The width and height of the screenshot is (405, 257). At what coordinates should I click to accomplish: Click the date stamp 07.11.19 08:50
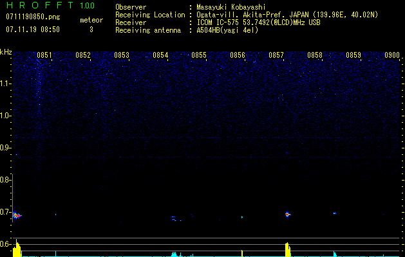point(33,30)
